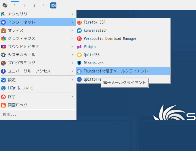196x151 pixels.
Task: Switch to desktop workspace 3
Action: [x=34, y=5]
